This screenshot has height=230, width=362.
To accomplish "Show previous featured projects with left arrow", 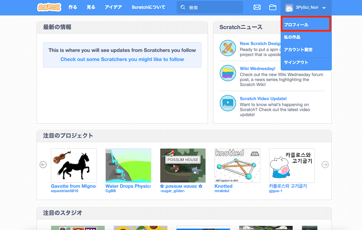I will tap(43, 165).
